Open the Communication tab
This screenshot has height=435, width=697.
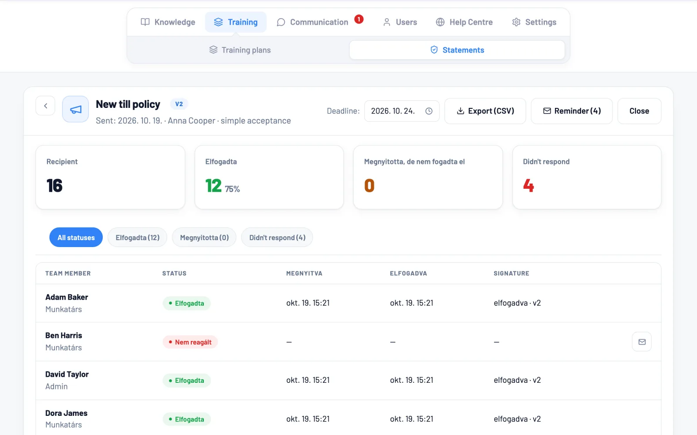[313, 22]
